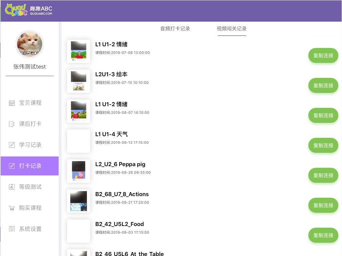Click the sliders icon for 系统设置
Image resolution: width=342 pixels, height=256 pixels.
[12, 229]
